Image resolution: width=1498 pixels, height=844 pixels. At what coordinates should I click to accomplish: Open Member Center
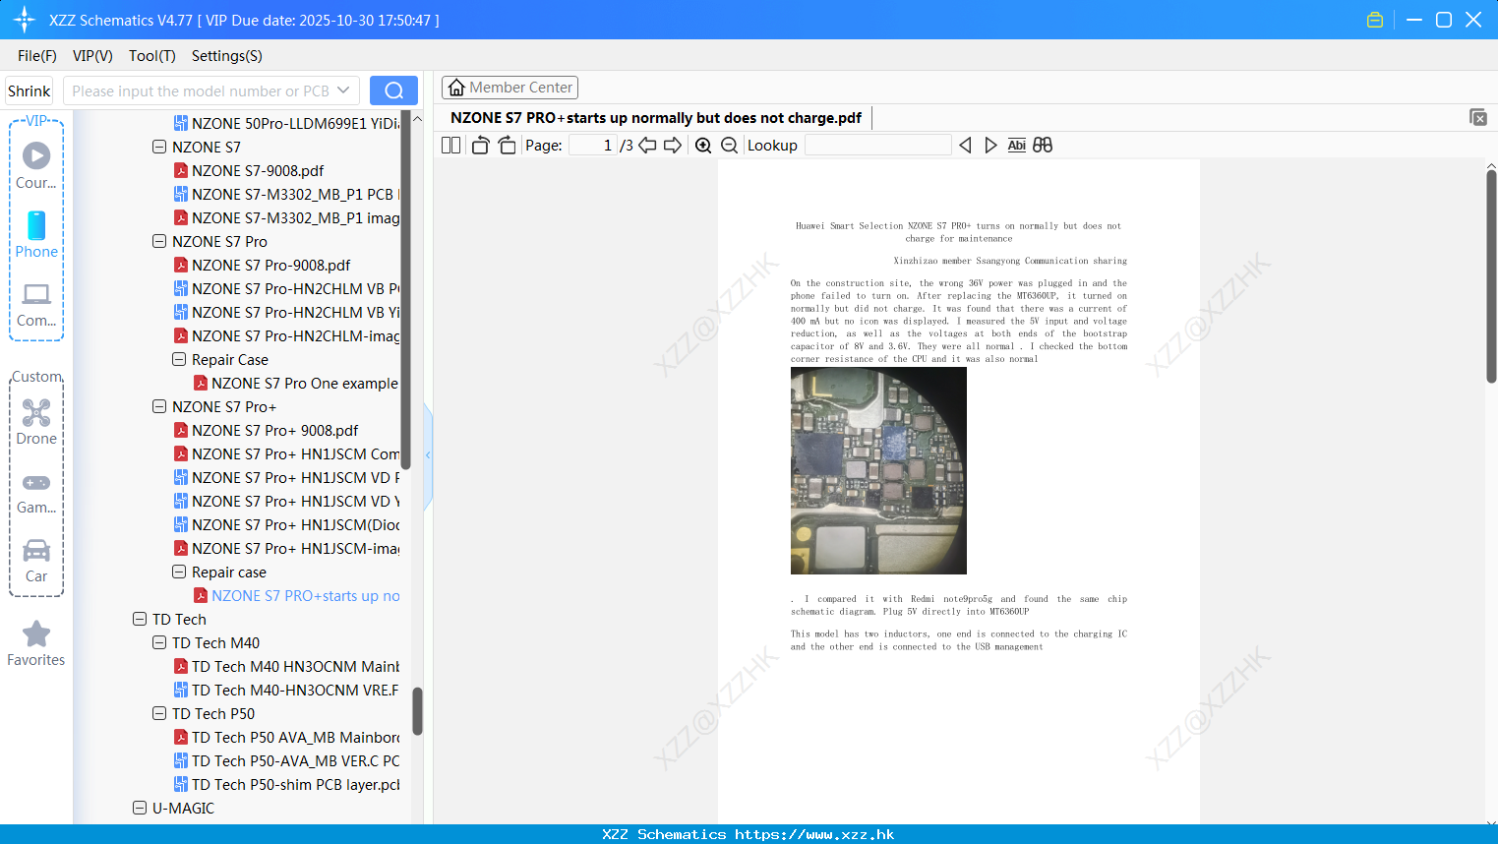coord(509,88)
